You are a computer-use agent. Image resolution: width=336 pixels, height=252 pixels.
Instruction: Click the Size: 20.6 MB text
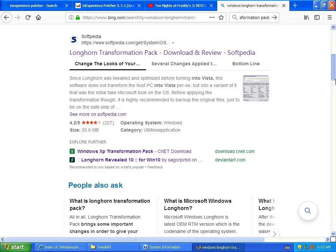click(84, 130)
